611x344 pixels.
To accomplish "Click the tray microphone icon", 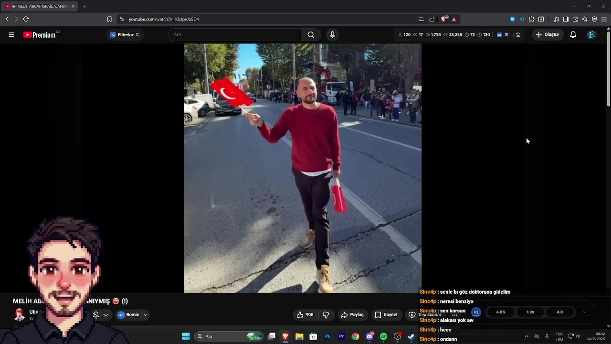I will (x=547, y=336).
